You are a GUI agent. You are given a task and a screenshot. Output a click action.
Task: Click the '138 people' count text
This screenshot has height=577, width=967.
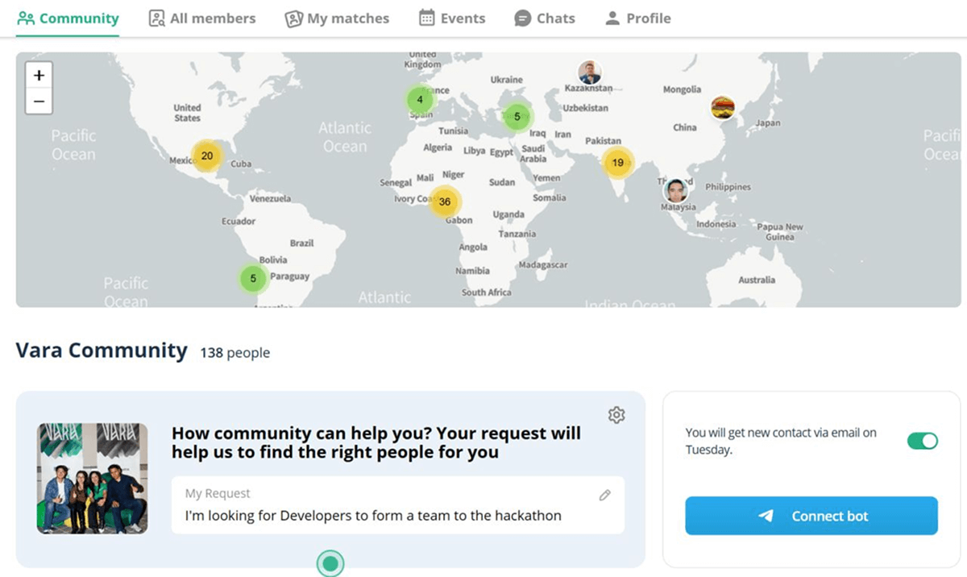(x=235, y=353)
